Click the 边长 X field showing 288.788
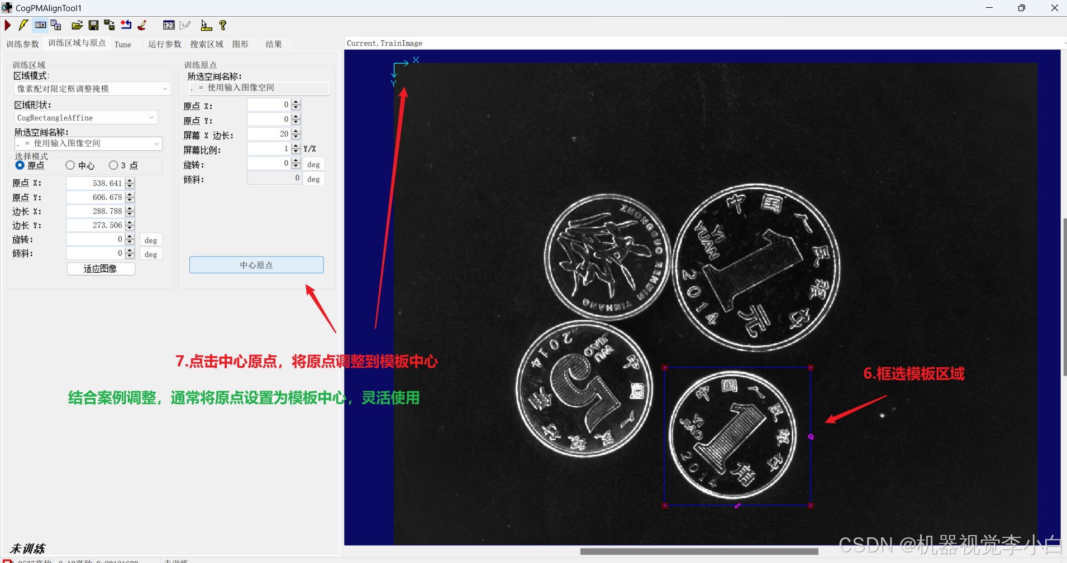This screenshot has width=1067, height=563. 96,211
